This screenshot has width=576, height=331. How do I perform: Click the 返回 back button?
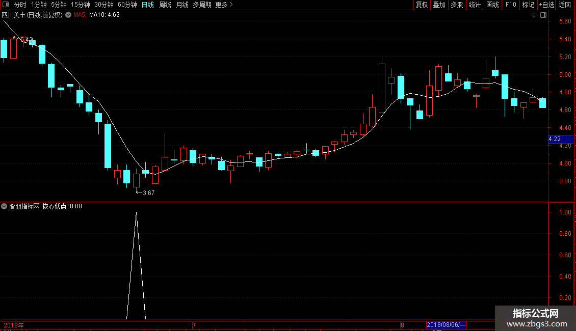[x=565, y=5]
